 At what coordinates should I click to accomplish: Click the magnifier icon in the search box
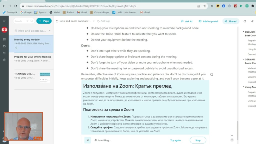click(32, 21)
